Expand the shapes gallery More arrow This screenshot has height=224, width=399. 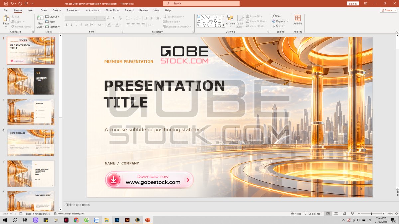click(x=224, y=25)
